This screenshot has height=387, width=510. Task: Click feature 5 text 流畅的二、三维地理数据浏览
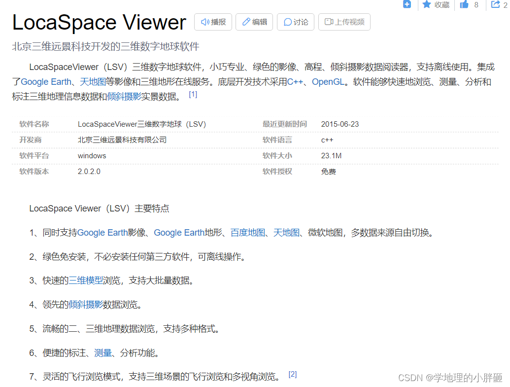point(99,329)
